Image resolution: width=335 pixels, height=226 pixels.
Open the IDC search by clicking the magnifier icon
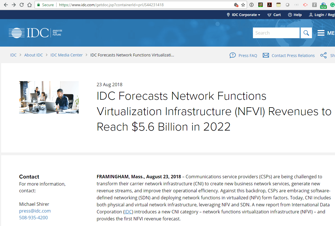click(306, 33)
